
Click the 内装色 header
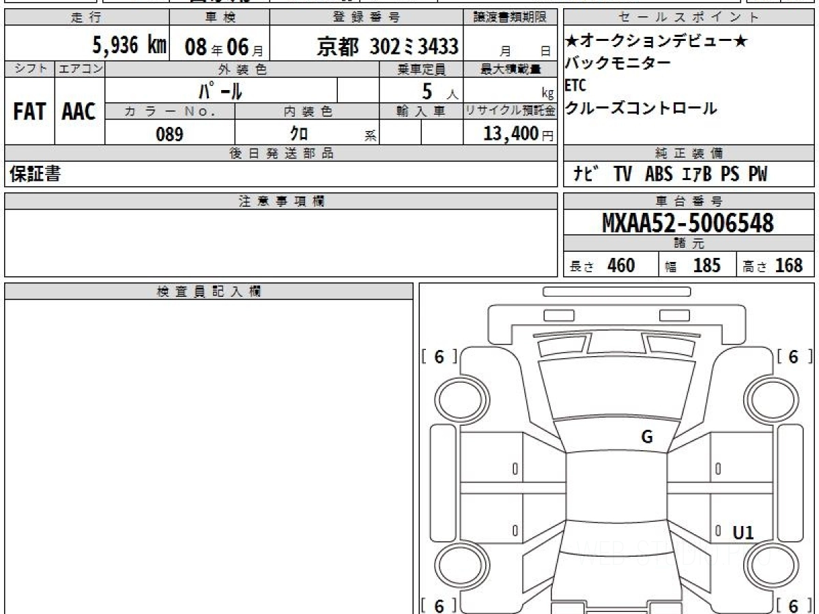pos(307,112)
